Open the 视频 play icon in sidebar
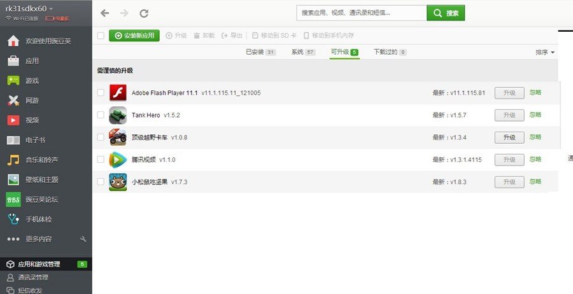This screenshot has width=573, height=294. 13,120
